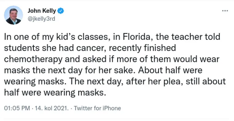Screen dimensions: 234x121
Task: Visit the @jkelly3rd handle link
Action: tap(41, 19)
